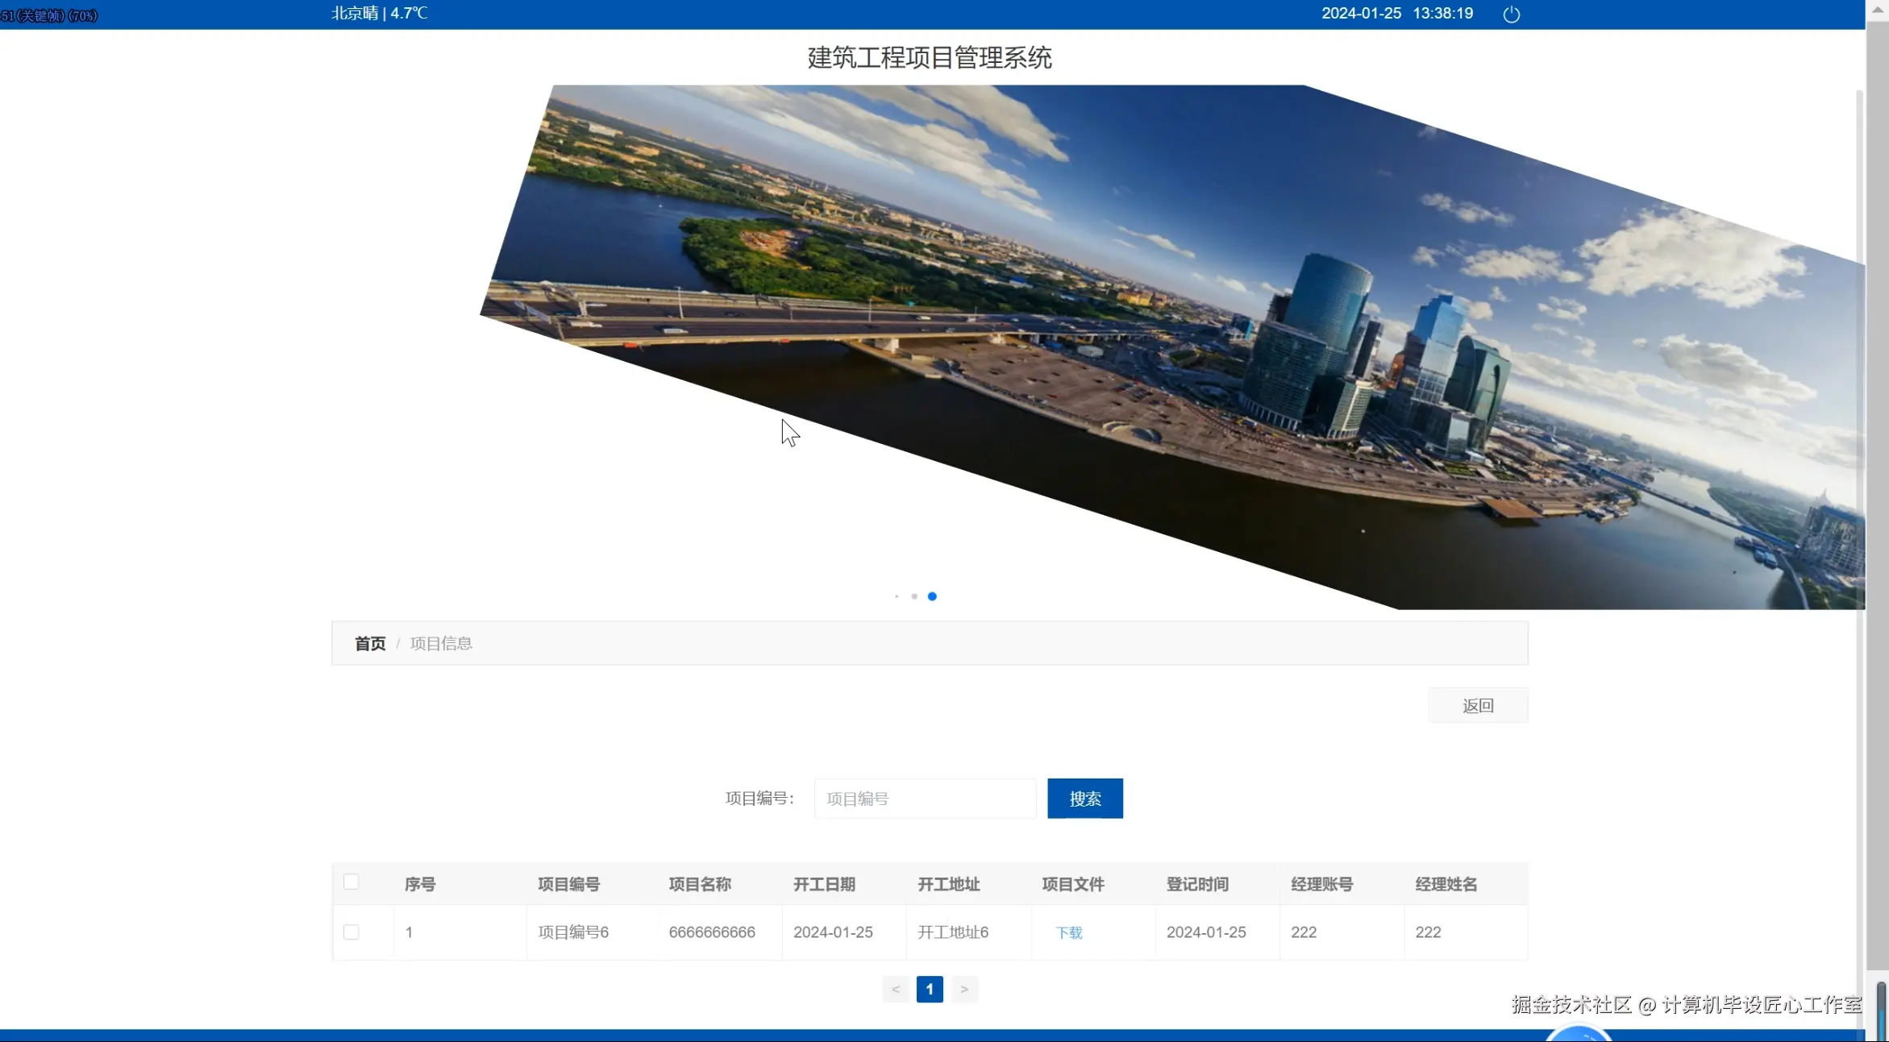Check the row 1 checkbox

pos(351,932)
